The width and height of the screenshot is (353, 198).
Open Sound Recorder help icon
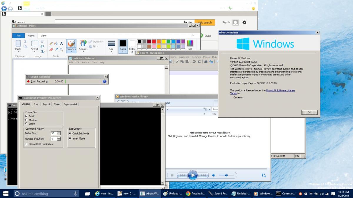coord(104,82)
